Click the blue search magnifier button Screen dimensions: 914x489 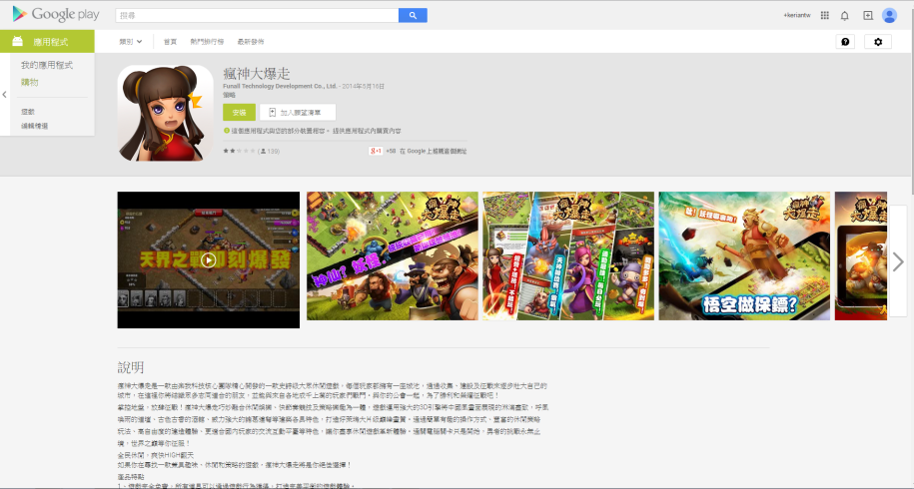coord(413,15)
